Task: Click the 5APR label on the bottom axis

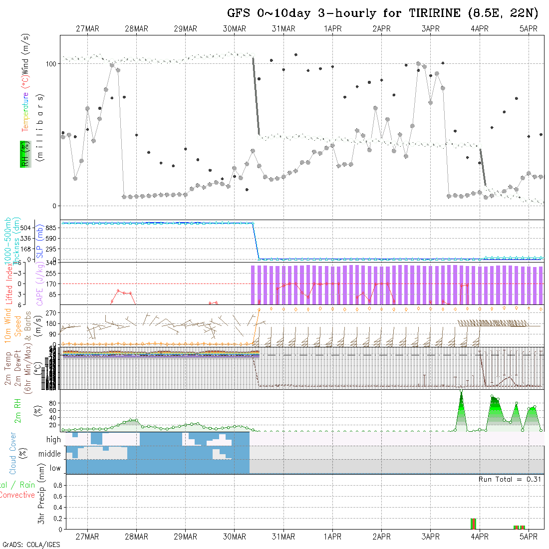Action: tap(529, 537)
